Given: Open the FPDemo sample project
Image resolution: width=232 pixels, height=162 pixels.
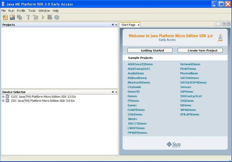Looking at the screenshot, I should [x=133, y=101].
